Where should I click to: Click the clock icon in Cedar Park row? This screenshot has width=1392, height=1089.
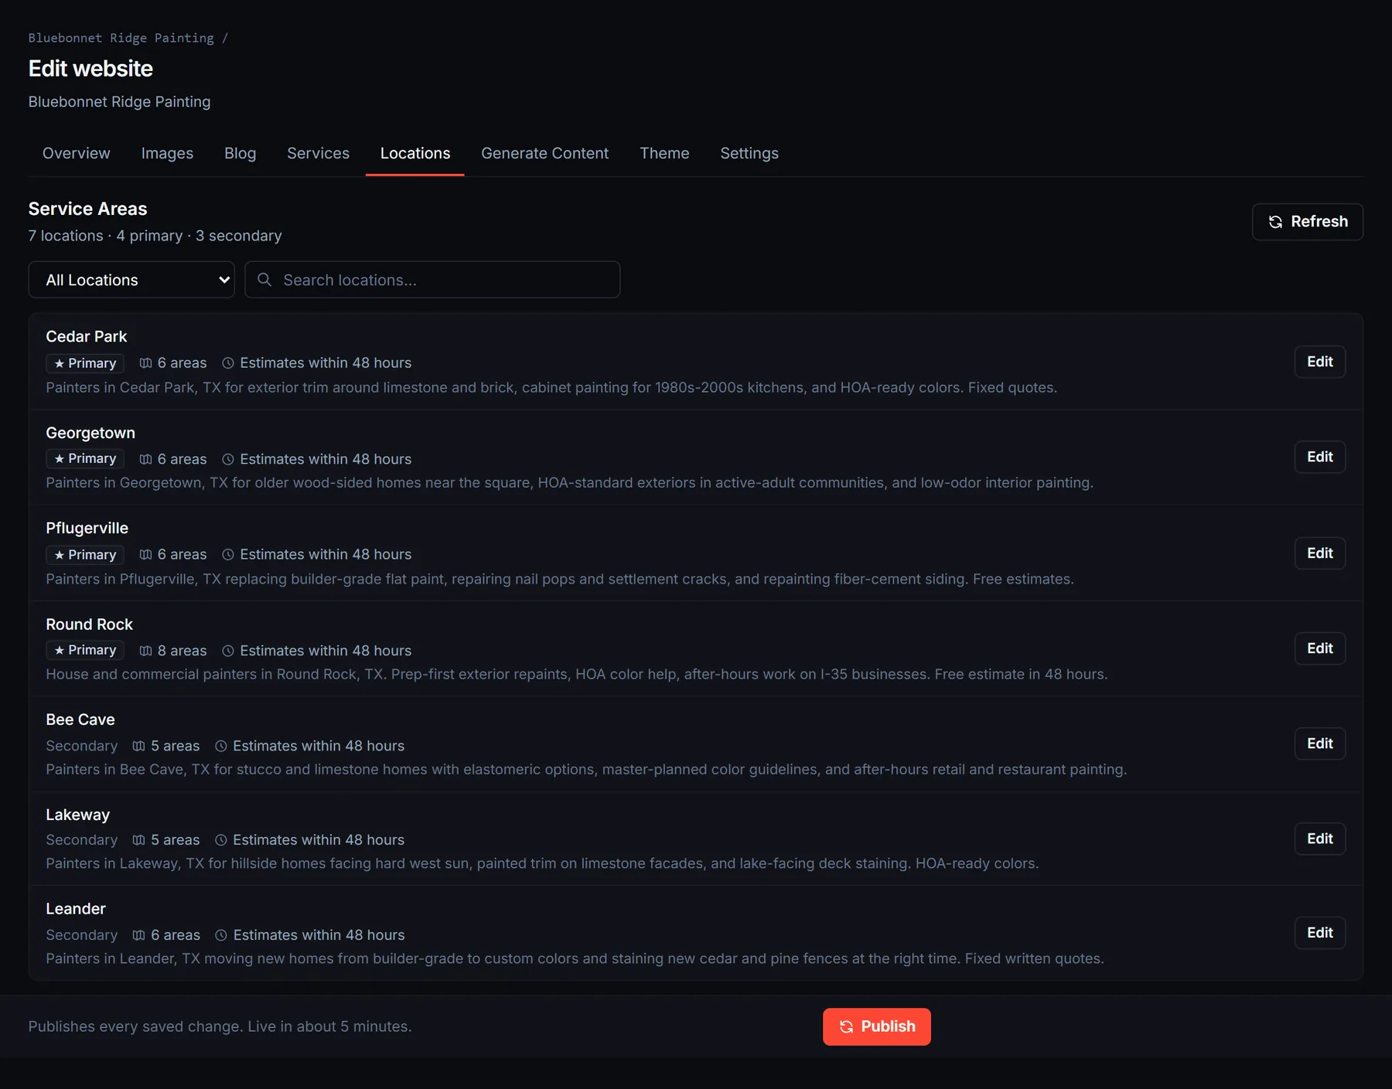pyautogui.click(x=228, y=363)
